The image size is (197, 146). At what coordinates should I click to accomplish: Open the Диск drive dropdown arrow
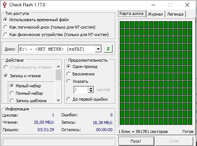(x=98, y=49)
